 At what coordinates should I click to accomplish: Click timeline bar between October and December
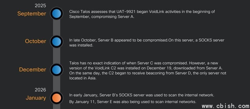pyautogui.click(x=57, y=55)
